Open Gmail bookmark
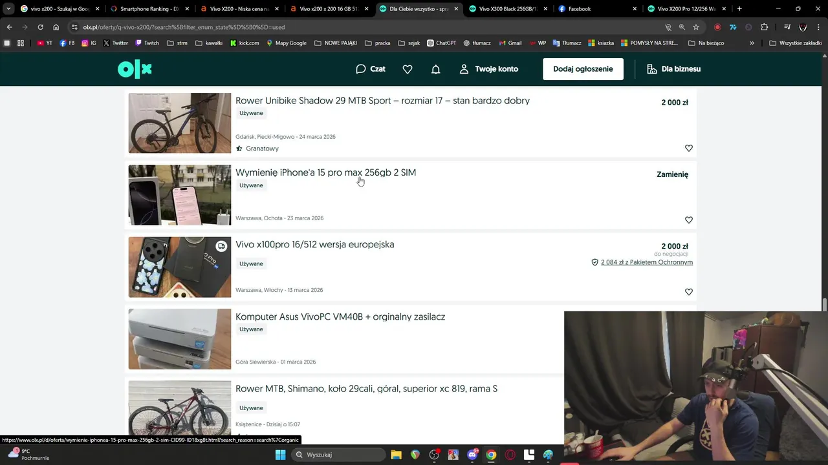 pyautogui.click(x=510, y=43)
